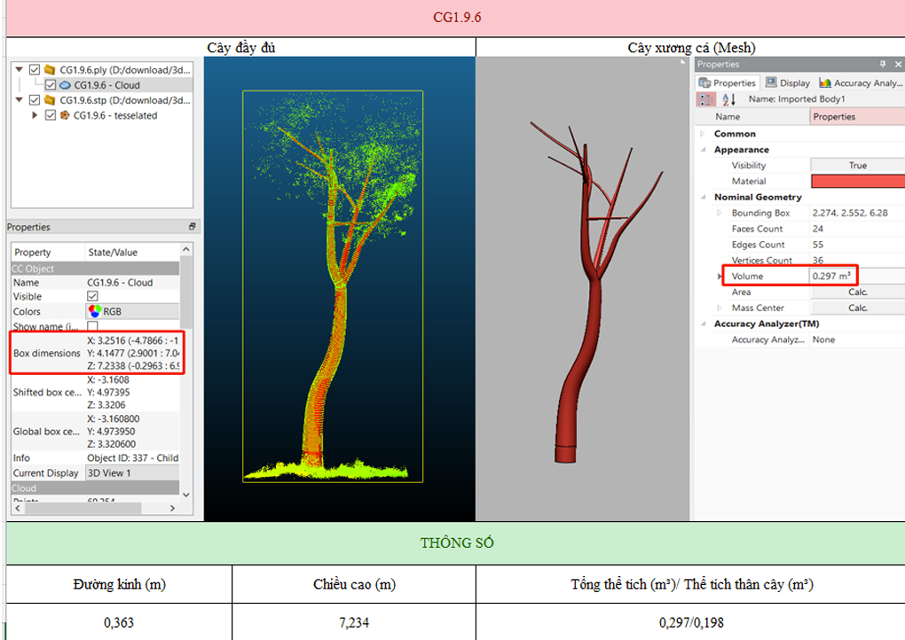Expand the CG1.9.6 - tesselated tree node
Viewport: 905px width, 640px height.
[x=35, y=115]
